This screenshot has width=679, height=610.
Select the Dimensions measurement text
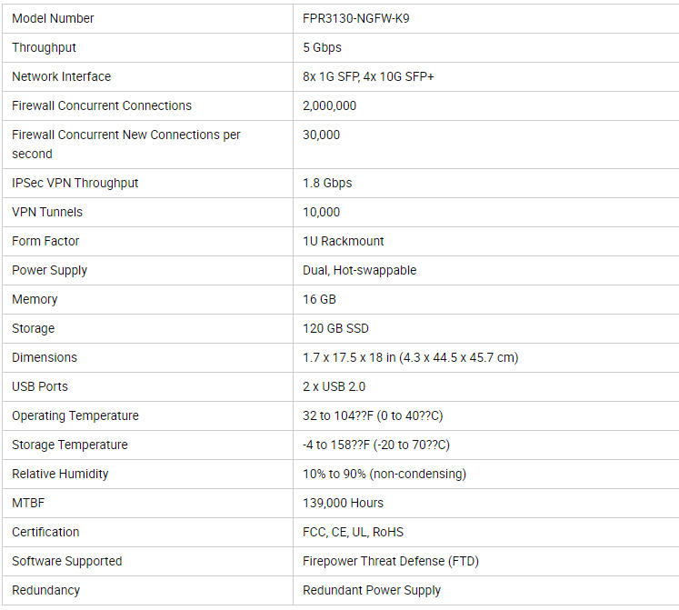pos(411,357)
